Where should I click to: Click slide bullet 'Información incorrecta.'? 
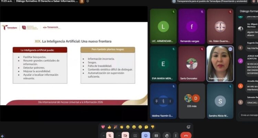pyautogui.click(x=101, y=59)
